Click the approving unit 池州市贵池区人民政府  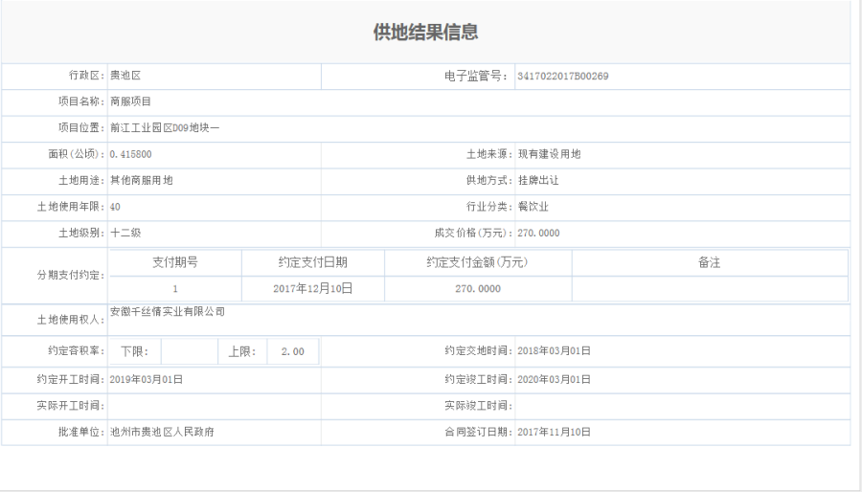click(162, 432)
